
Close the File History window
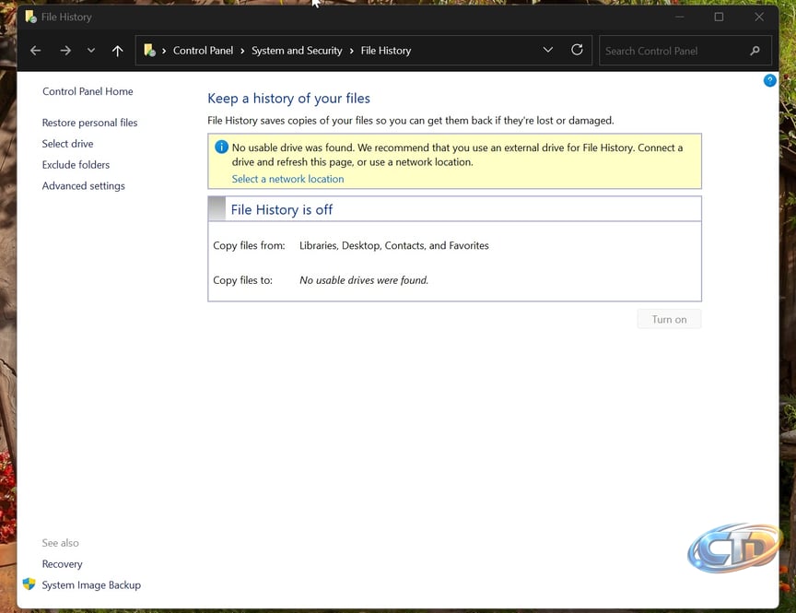759,17
